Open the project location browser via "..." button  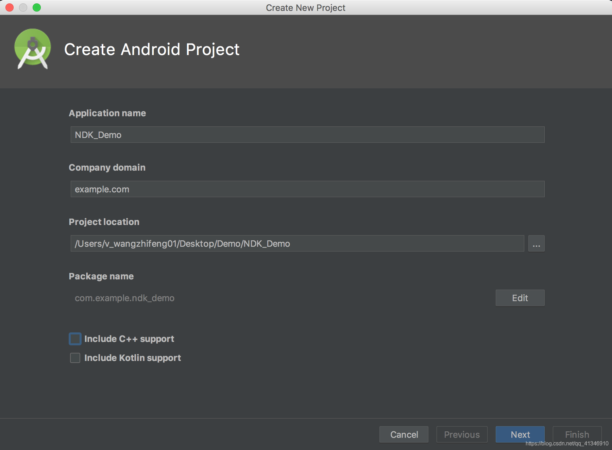pos(536,243)
